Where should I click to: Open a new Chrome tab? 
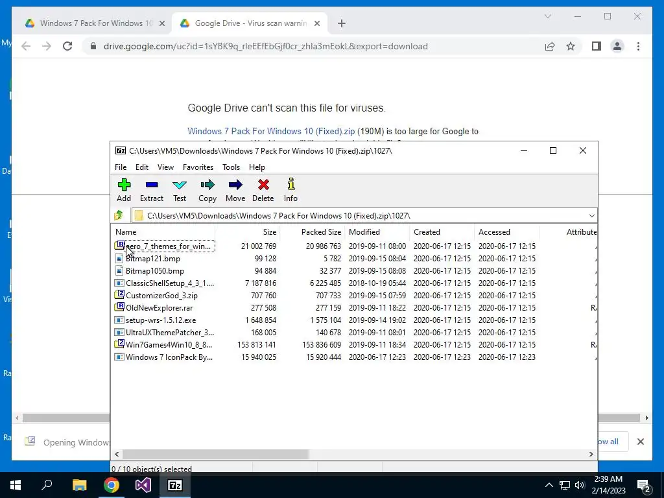tap(342, 23)
